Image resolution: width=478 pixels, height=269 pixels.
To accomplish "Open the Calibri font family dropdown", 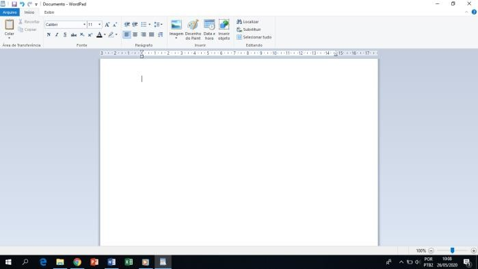I will pyautogui.click(x=84, y=25).
